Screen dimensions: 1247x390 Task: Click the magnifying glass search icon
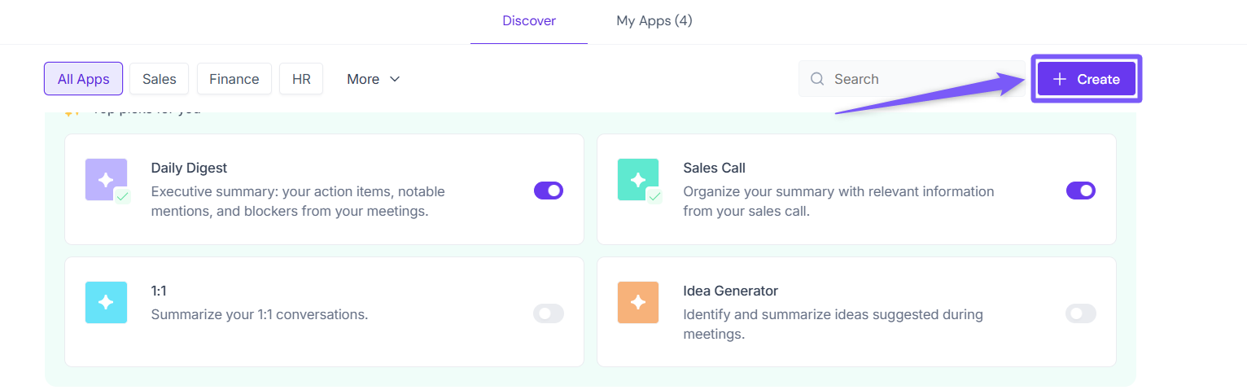point(817,79)
